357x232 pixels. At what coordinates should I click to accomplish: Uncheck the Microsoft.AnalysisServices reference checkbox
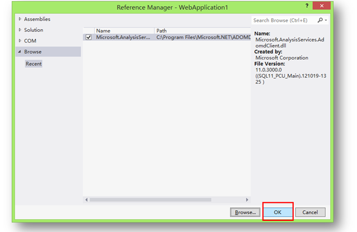click(89, 37)
